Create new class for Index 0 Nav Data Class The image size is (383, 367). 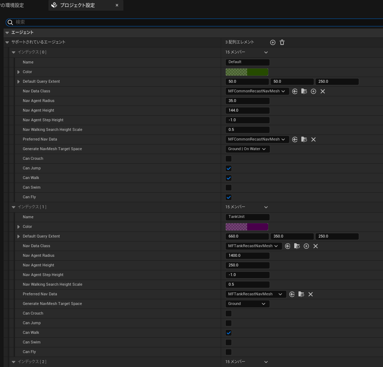313,91
